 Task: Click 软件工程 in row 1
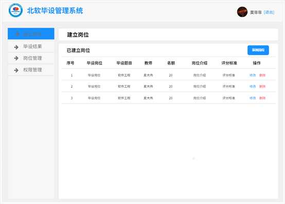point(124,75)
